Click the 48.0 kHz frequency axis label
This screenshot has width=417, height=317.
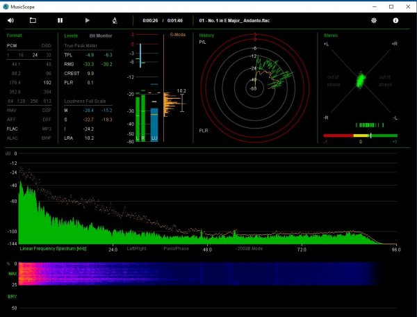[x=207, y=250]
